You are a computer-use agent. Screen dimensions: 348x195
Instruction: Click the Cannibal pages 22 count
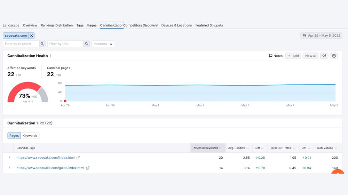click(50, 75)
